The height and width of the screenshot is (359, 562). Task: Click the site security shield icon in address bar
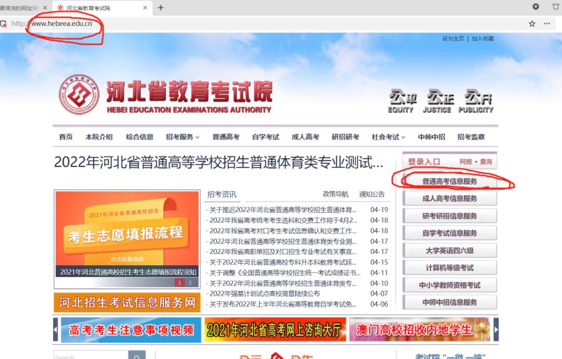pos(5,24)
